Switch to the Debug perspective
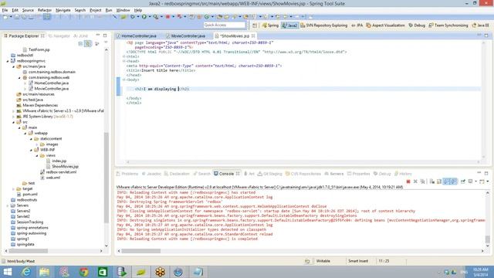Viewport: 494px width, 278px height. point(417,25)
